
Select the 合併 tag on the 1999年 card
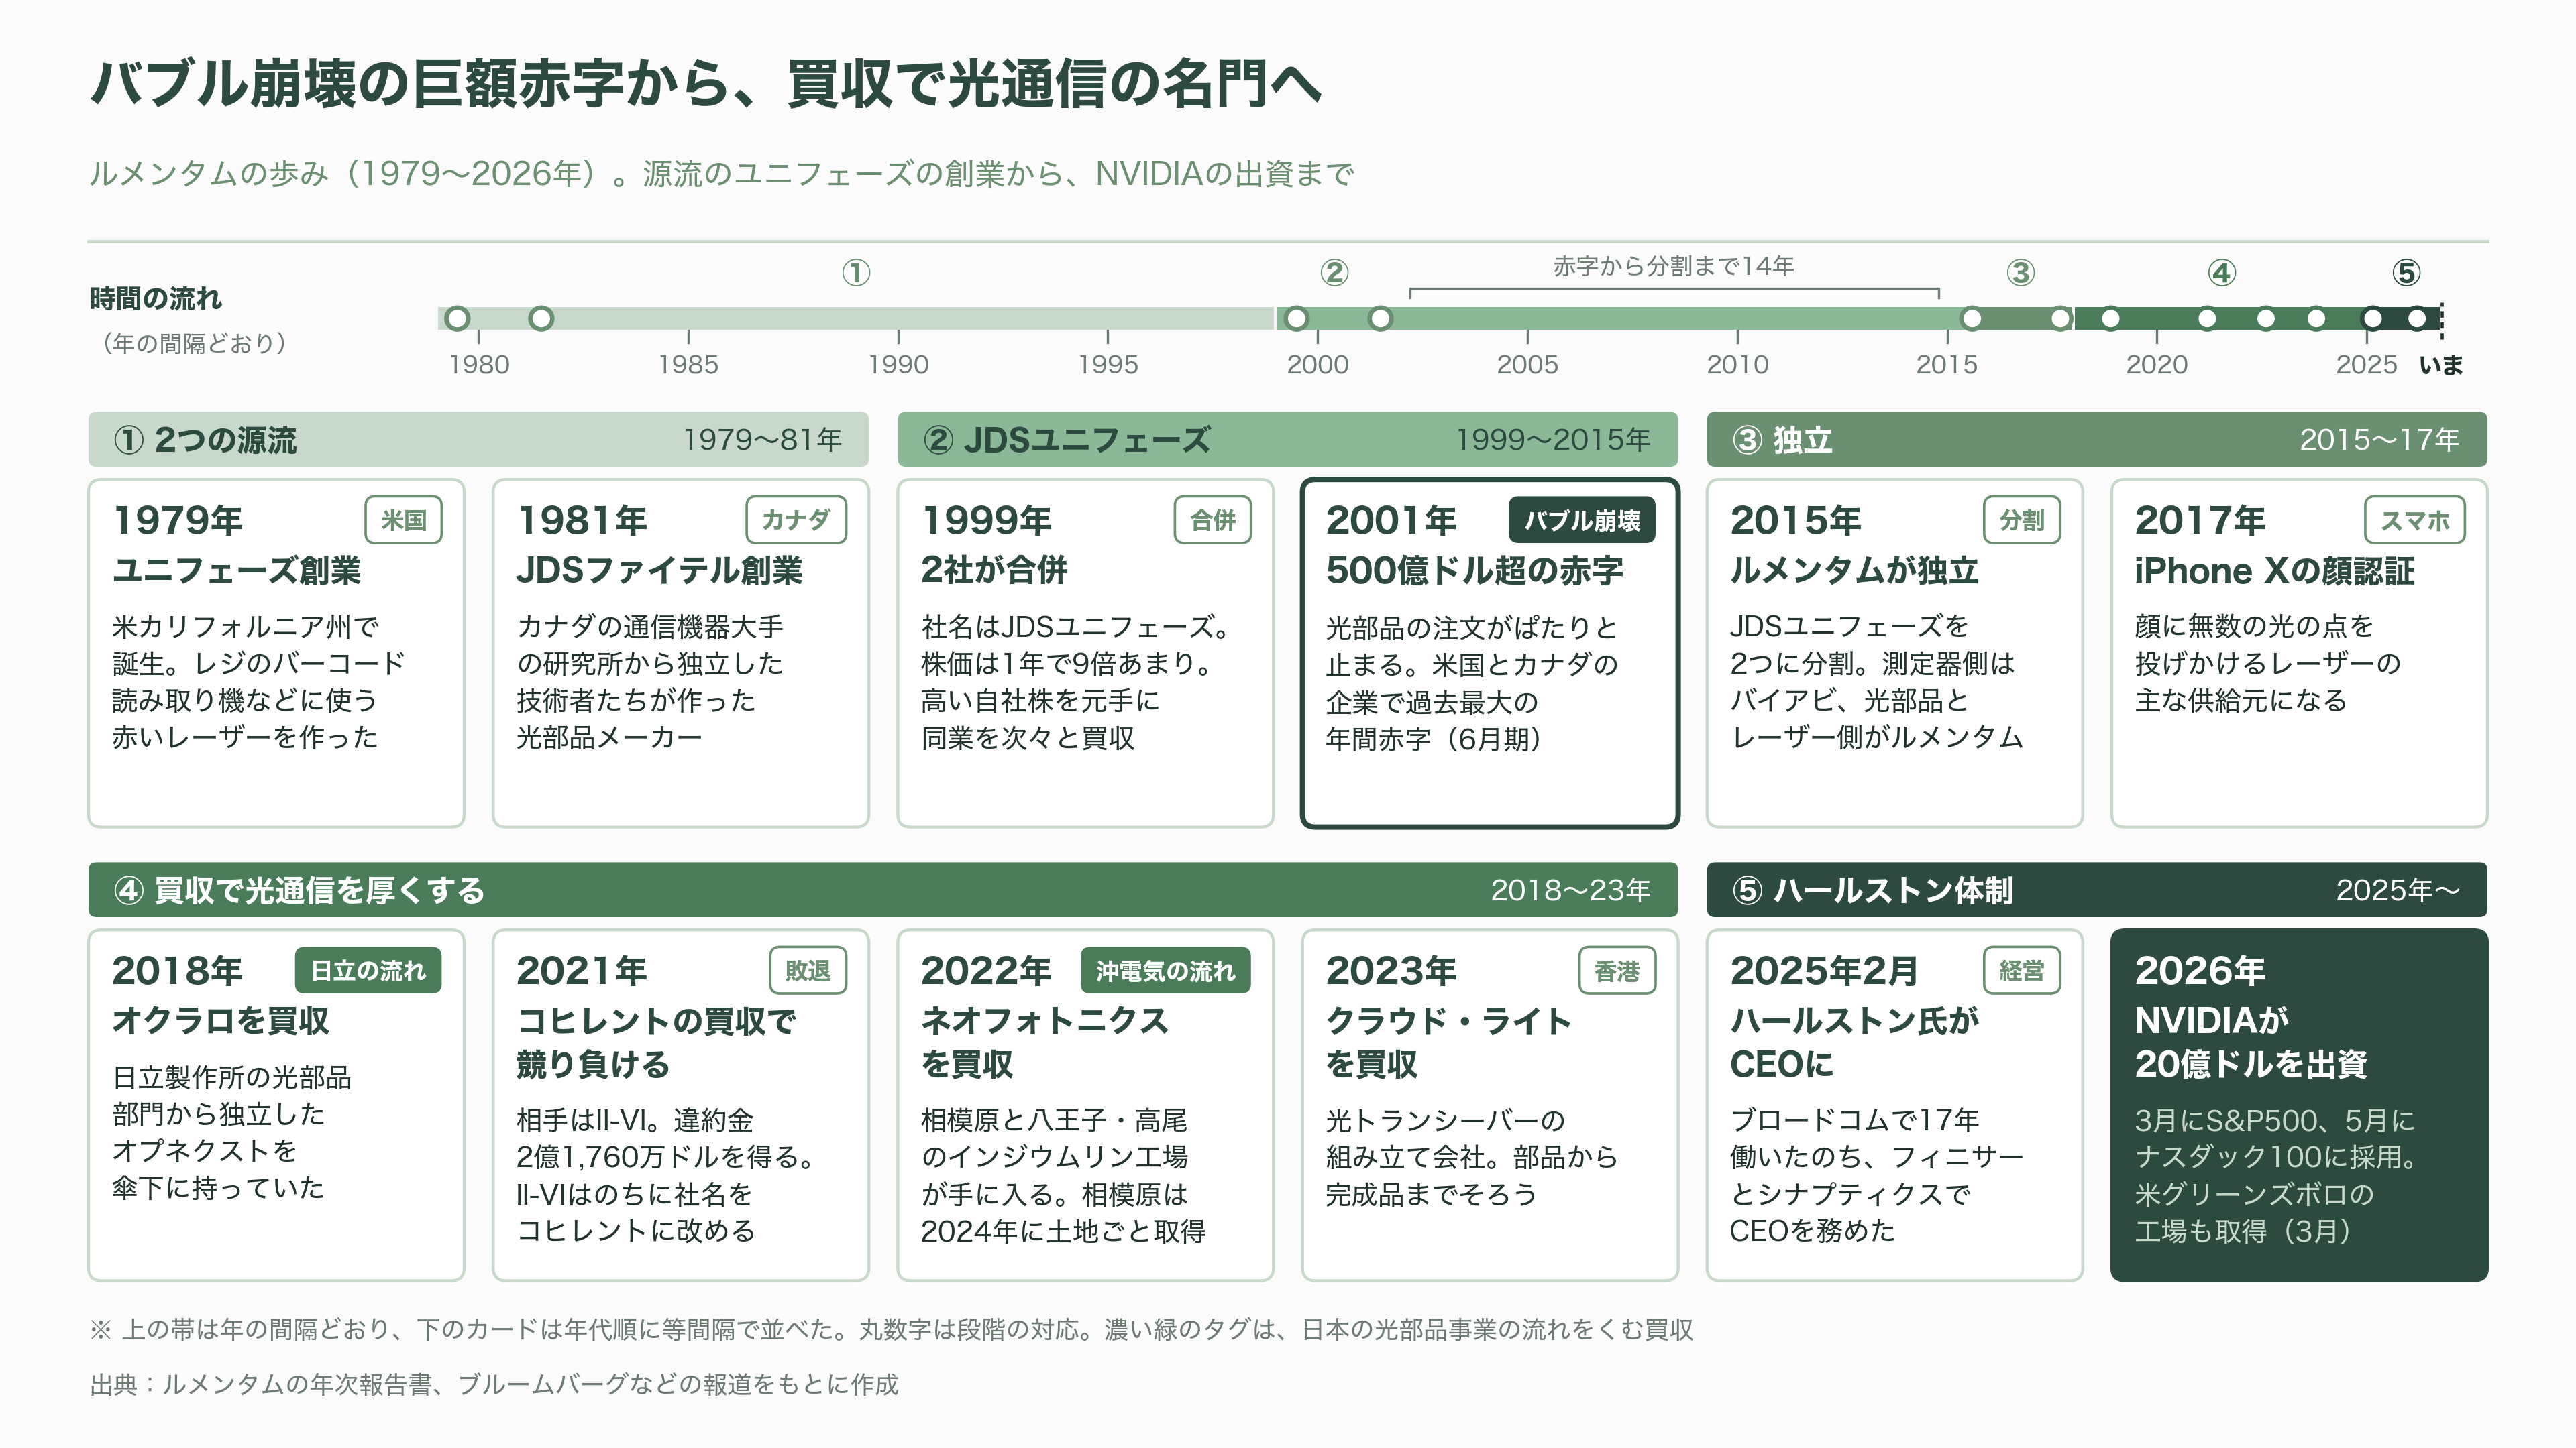pos(1212,520)
